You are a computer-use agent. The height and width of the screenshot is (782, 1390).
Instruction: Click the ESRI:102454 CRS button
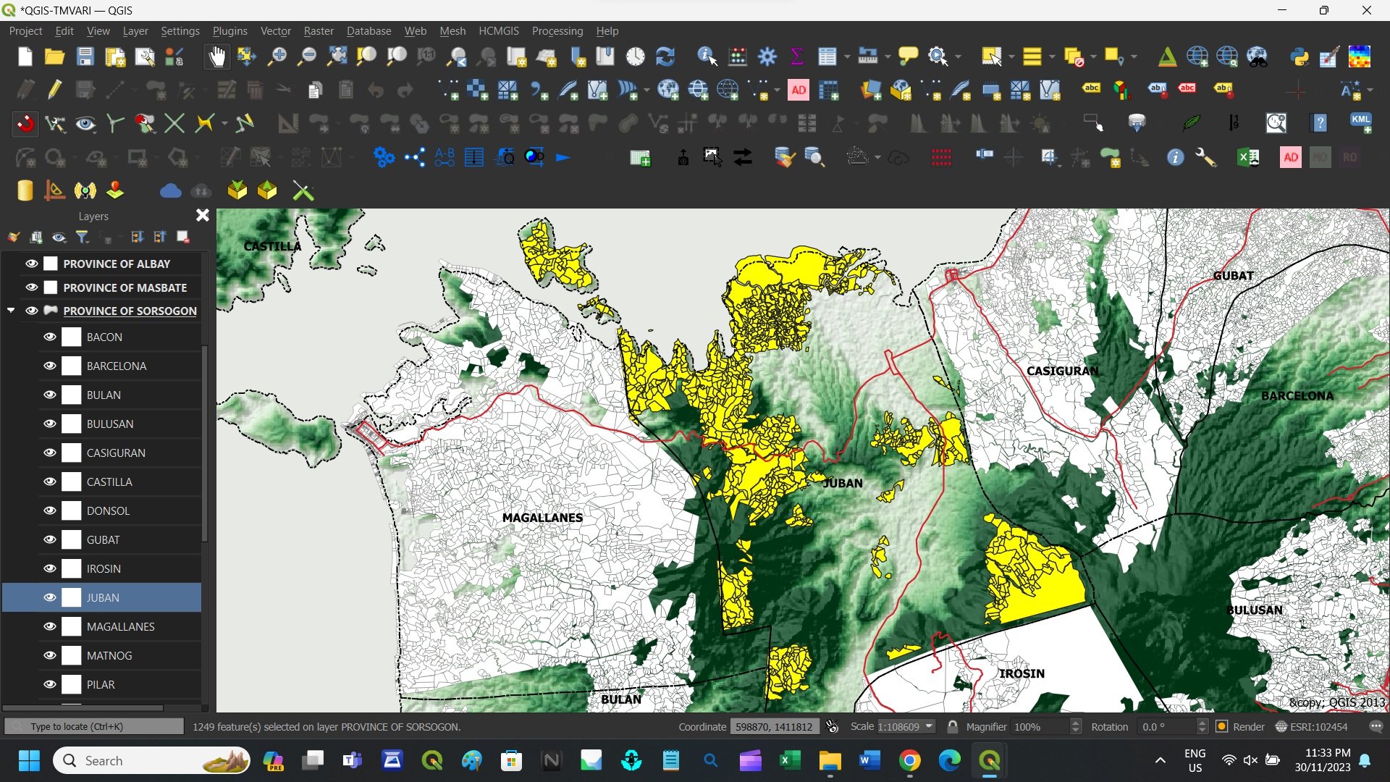tap(1312, 726)
